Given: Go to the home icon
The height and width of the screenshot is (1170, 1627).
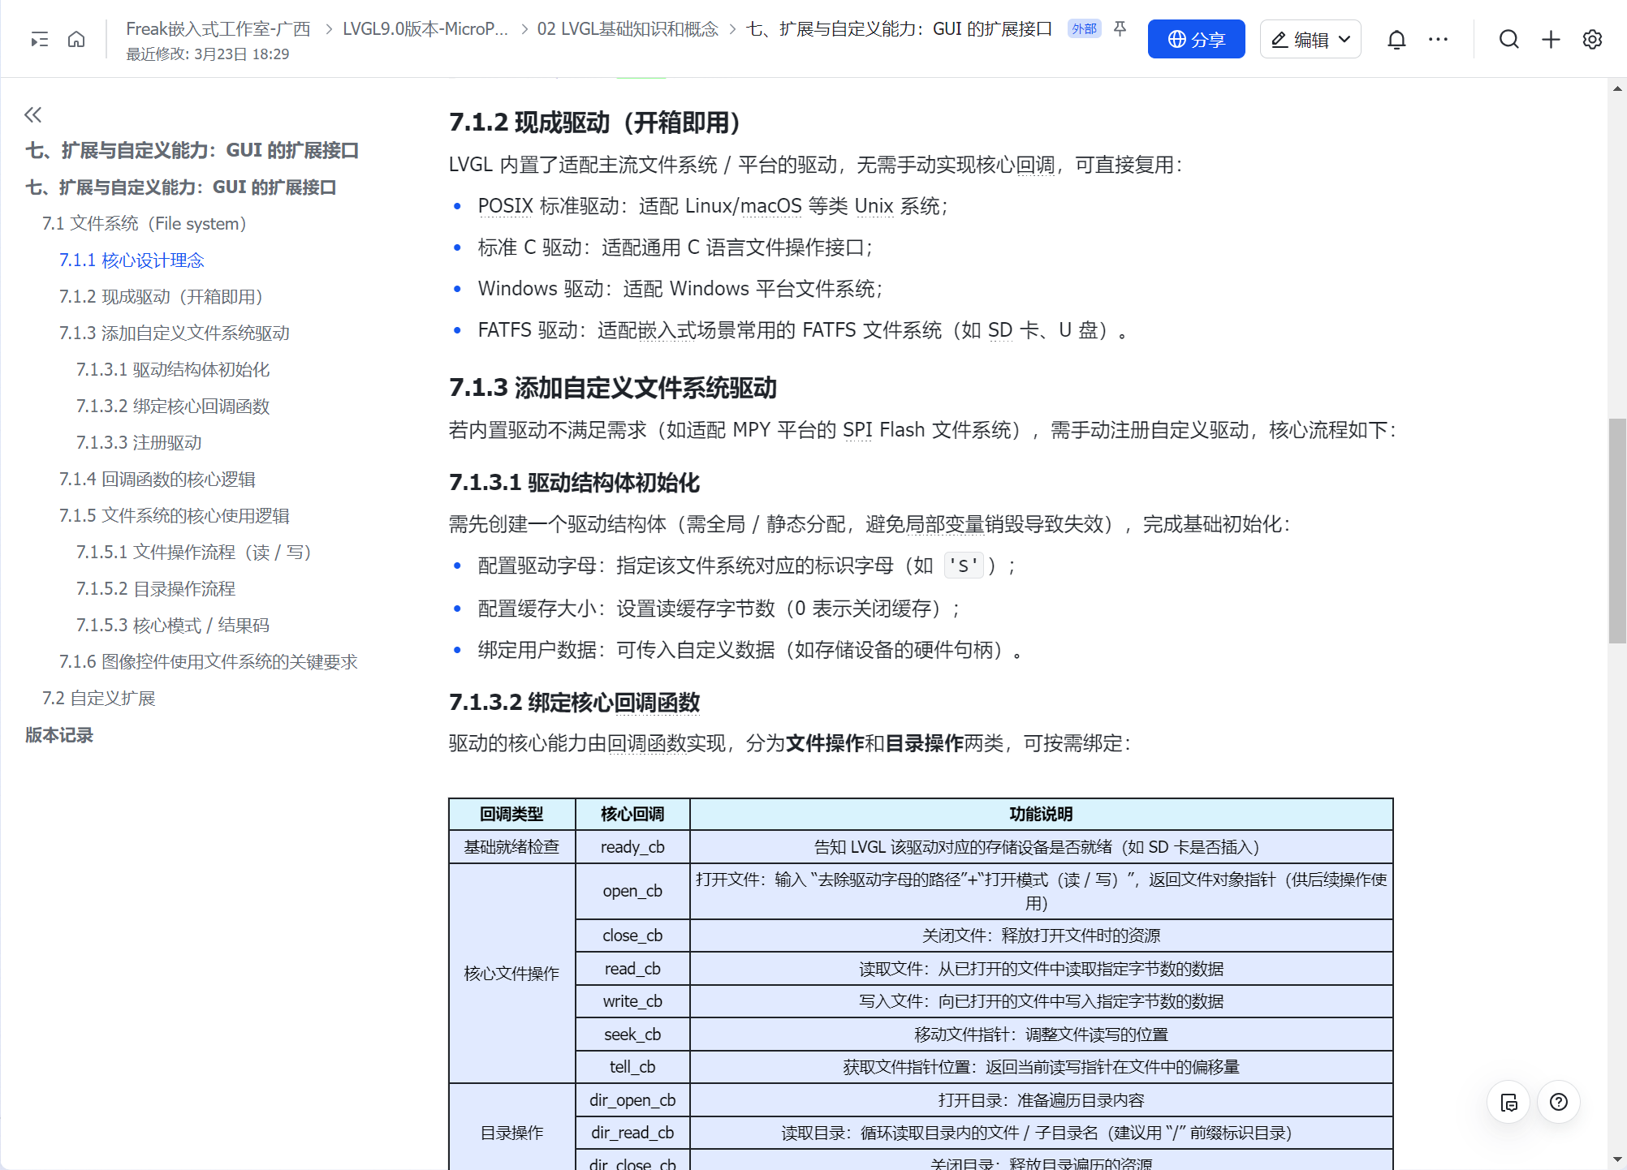Looking at the screenshot, I should click(76, 39).
